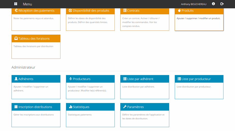
Task: Click the euro icon on Réception des paiements
Action: coord(16,11)
